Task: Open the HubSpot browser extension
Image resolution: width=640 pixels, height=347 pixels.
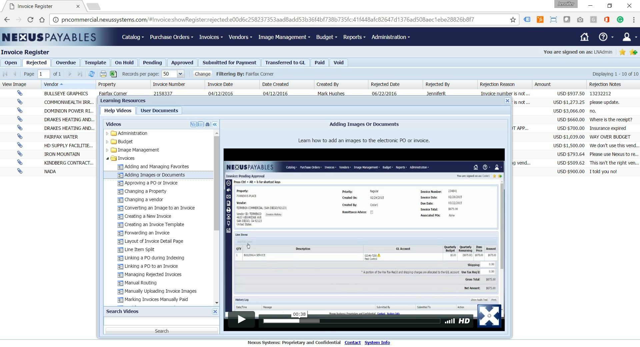Action: coord(540,20)
